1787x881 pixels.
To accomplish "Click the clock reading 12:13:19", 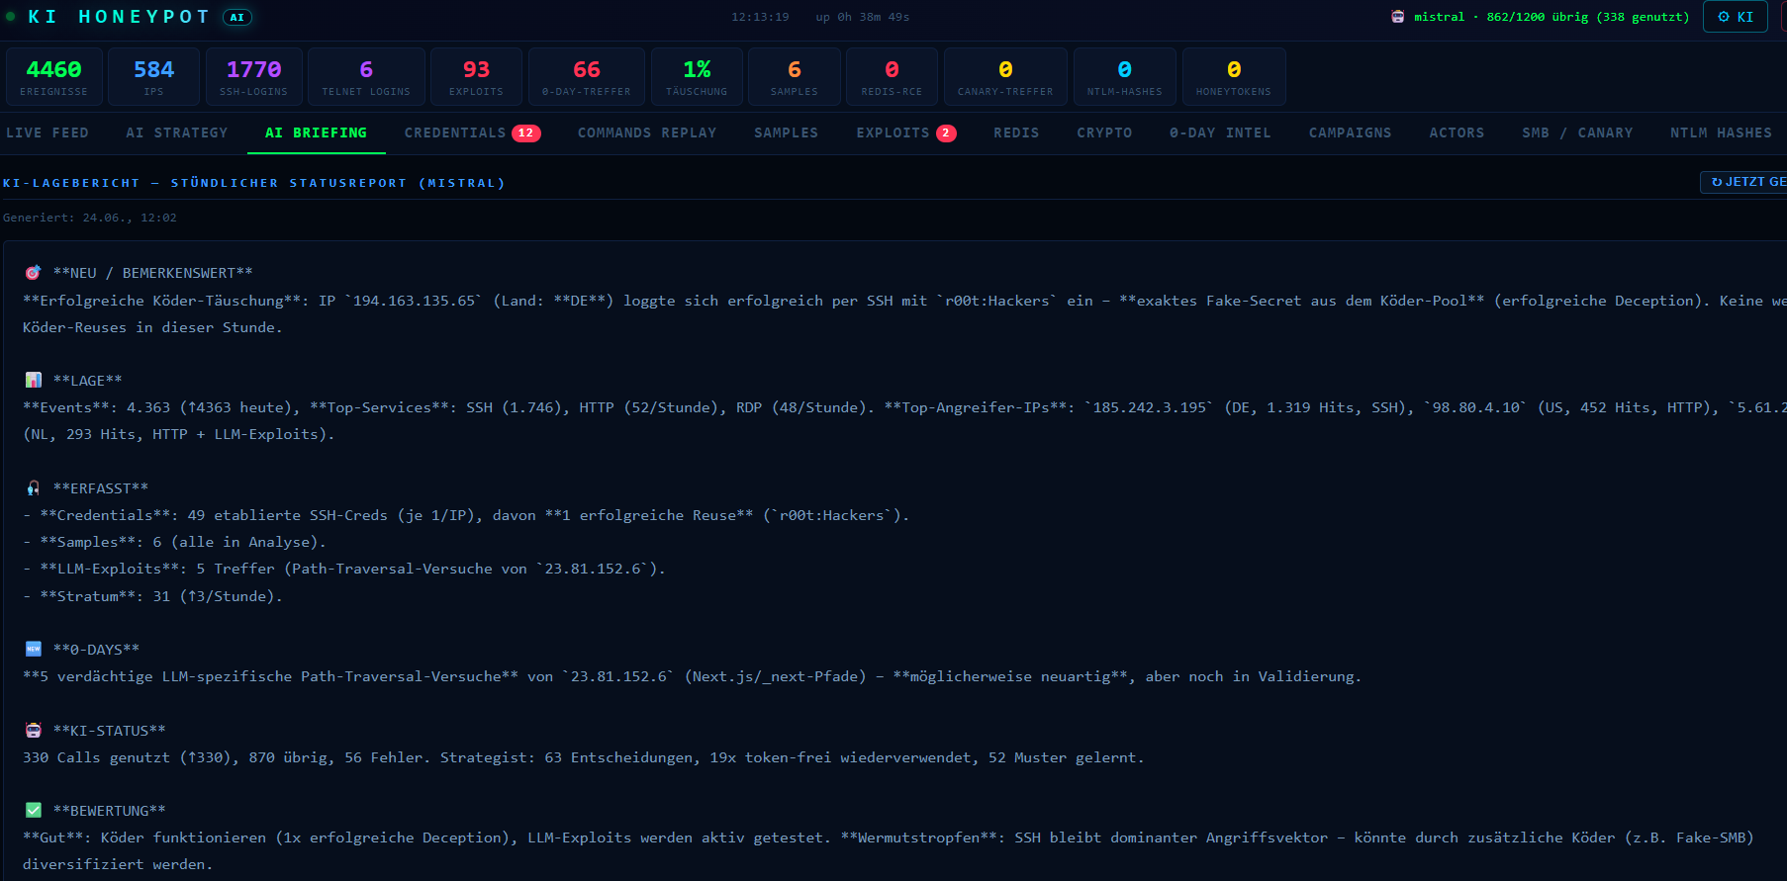I will [x=760, y=17].
